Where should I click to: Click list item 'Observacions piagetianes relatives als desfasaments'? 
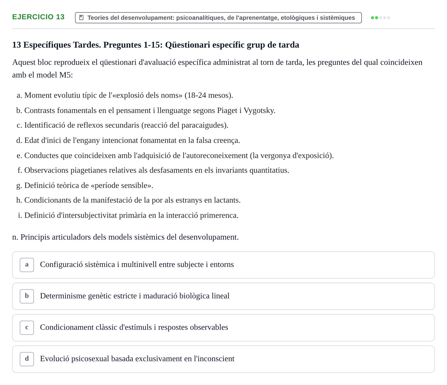(157, 170)
